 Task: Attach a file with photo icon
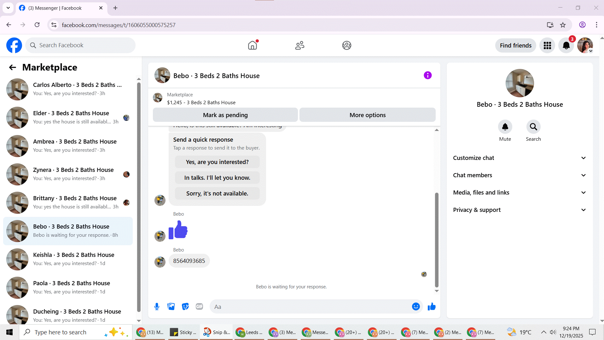click(171, 307)
